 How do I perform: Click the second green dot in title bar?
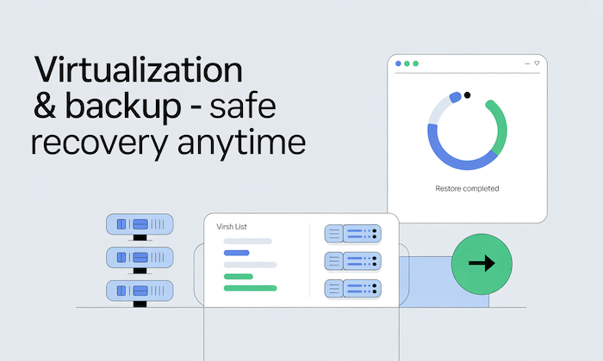click(x=415, y=64)
